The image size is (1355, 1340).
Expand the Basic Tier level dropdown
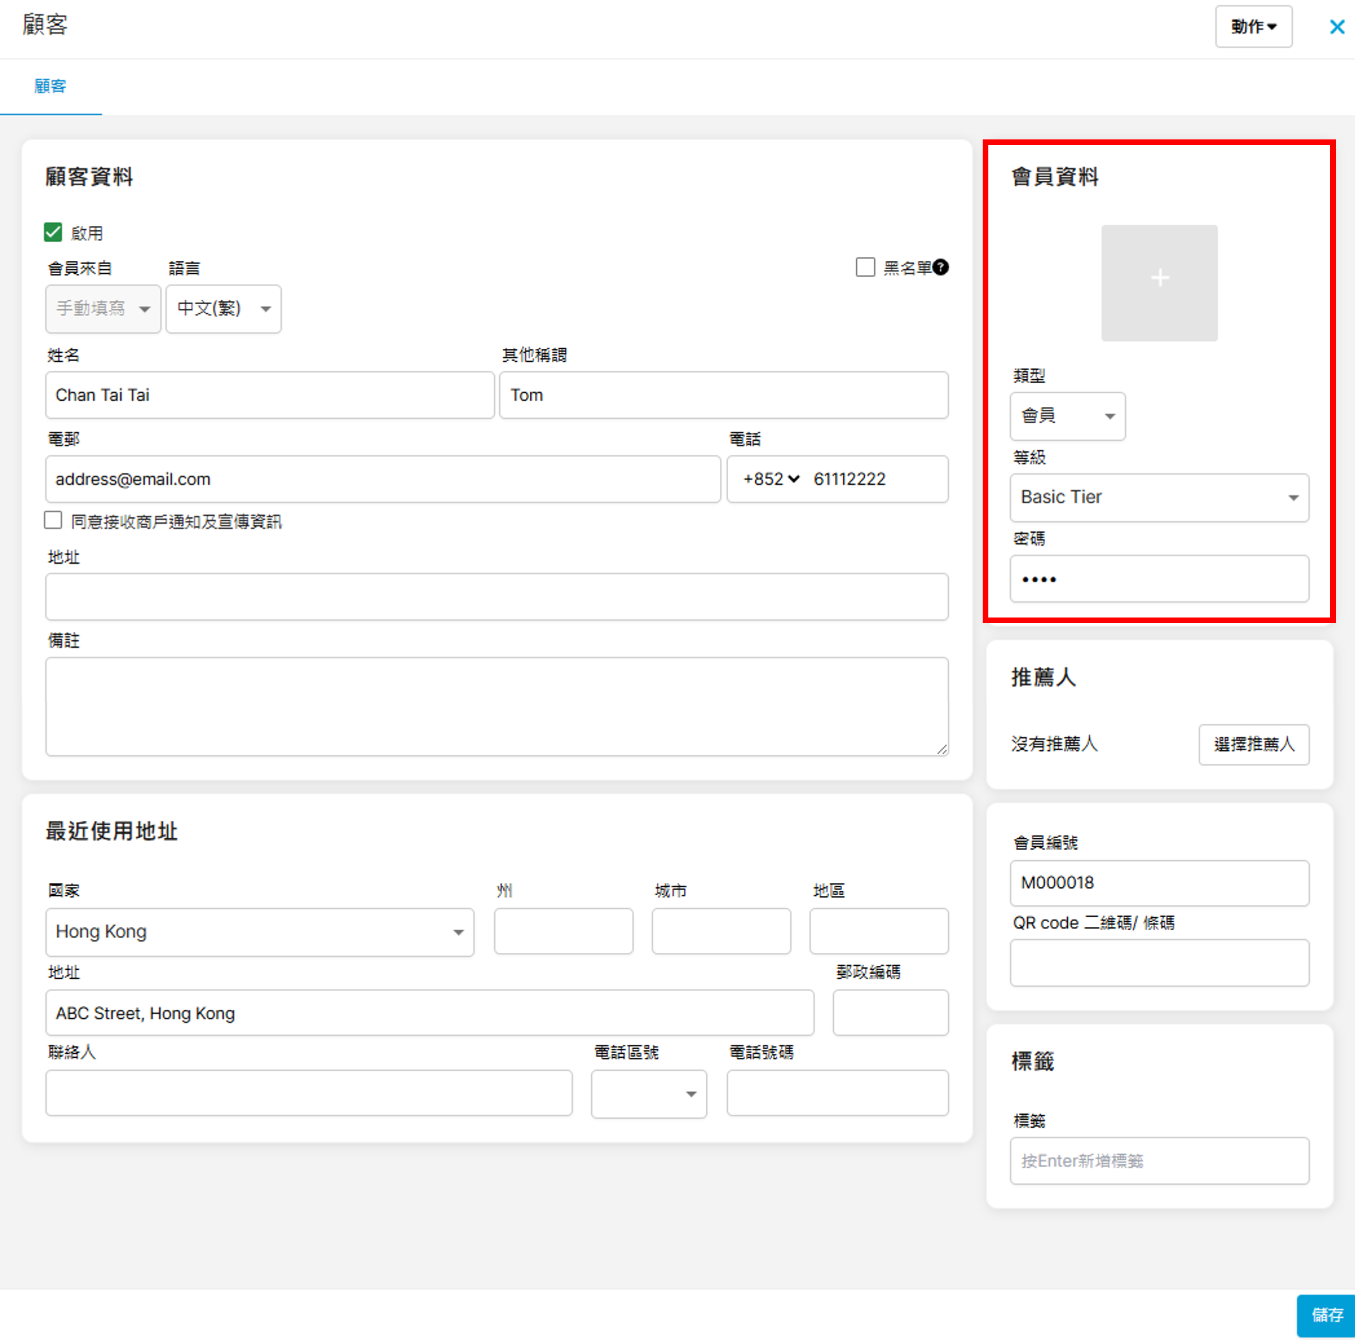1159,498
